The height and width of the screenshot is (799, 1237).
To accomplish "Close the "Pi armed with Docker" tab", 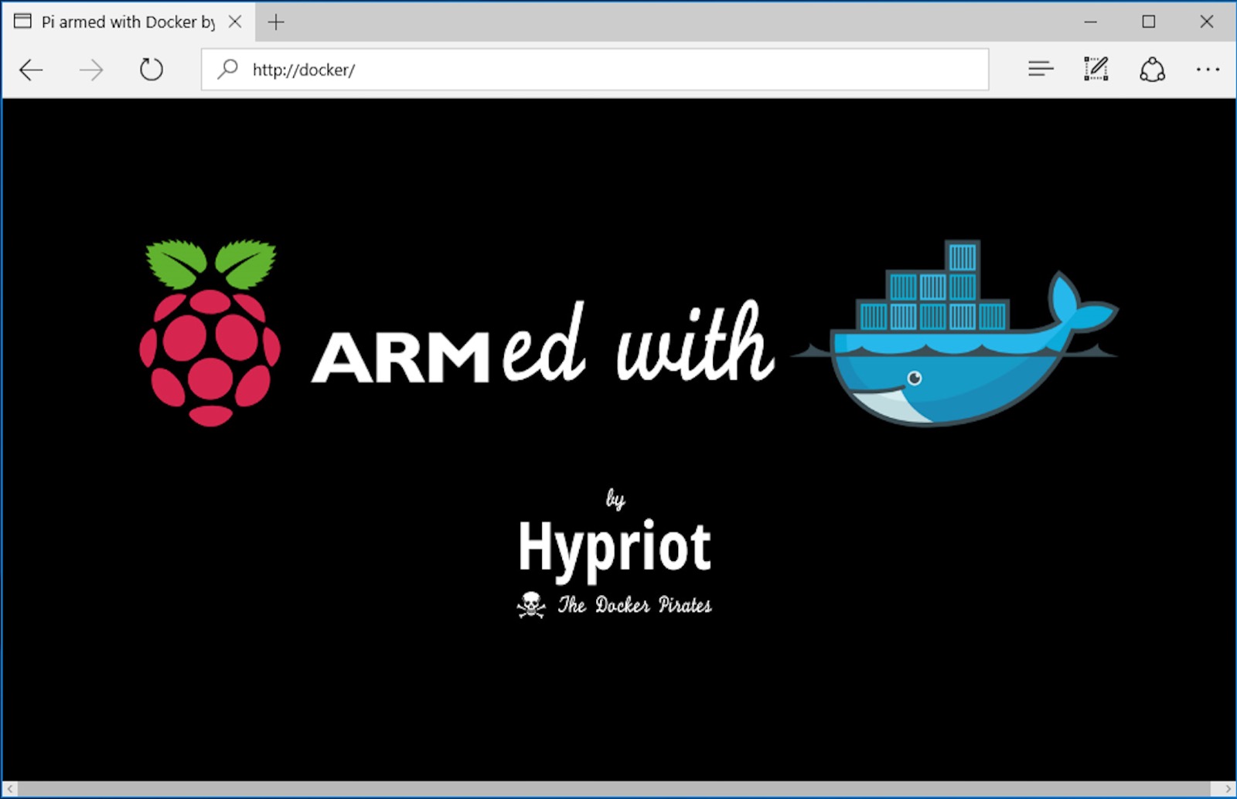I will 236,22.
